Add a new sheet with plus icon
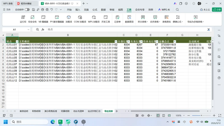224x126 pixels. click(x=117, y=111)
